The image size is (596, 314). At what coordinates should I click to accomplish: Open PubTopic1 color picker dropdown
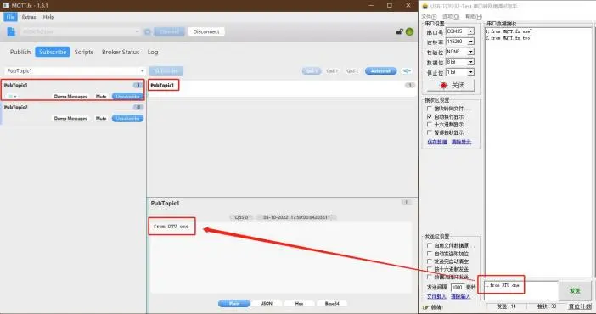click(12, 97)
